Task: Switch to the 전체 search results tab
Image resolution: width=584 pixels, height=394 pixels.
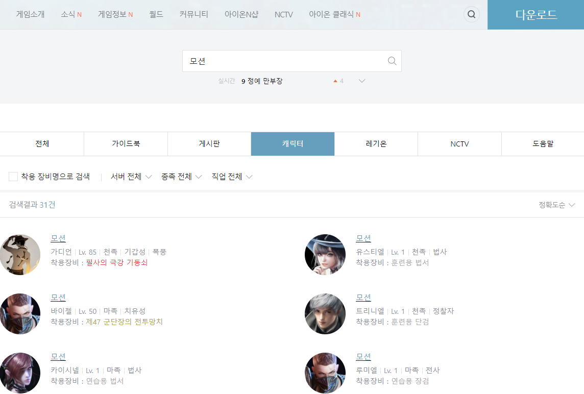Action: [x=41, y=144]
